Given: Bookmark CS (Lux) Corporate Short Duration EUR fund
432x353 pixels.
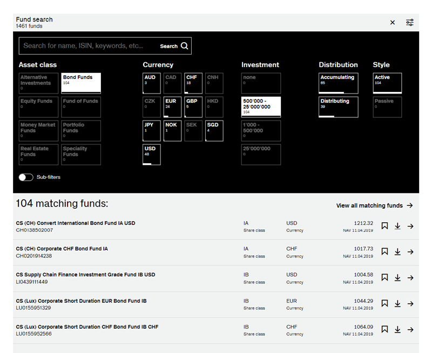Looking at the screenshot, I should 384,304.
